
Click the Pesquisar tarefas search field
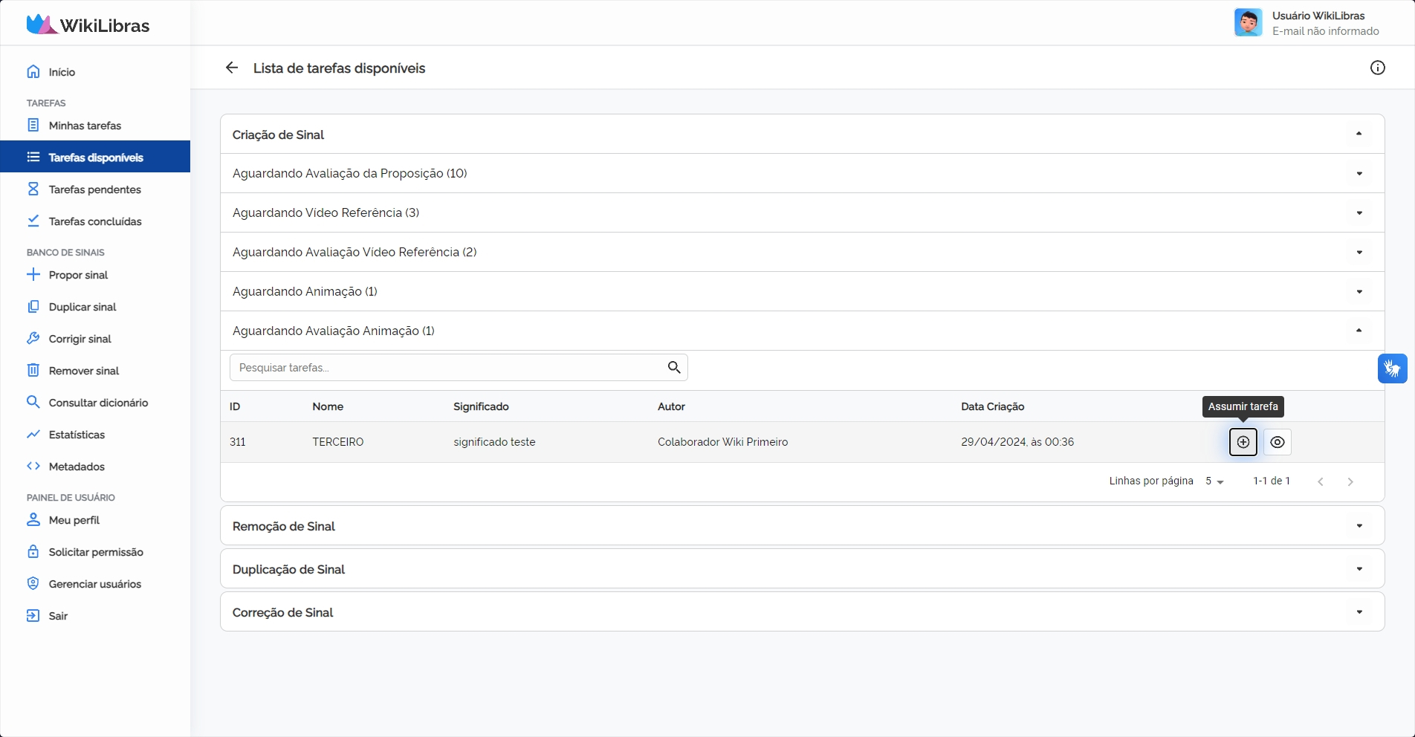click(x=446, y=368)
